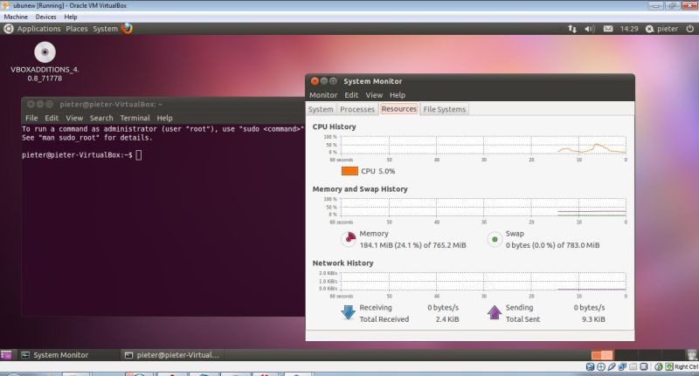
Task: Click the workspace switcher's active workspace
Action: pos(602,355)
